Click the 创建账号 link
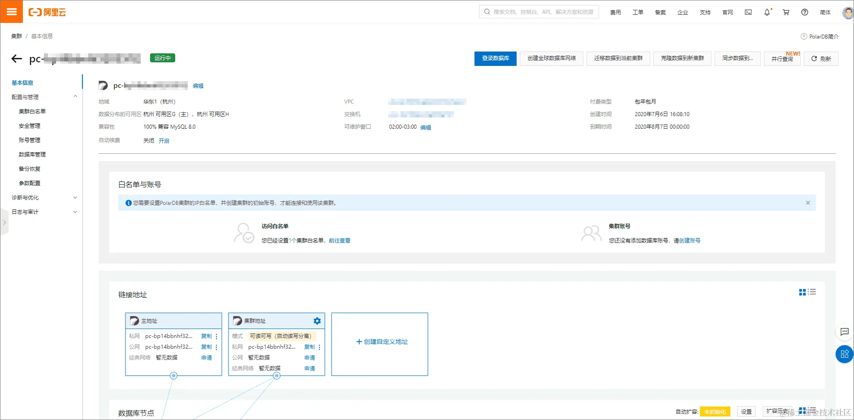This screenshot has width=854, height=420. (x=690, y=241)
